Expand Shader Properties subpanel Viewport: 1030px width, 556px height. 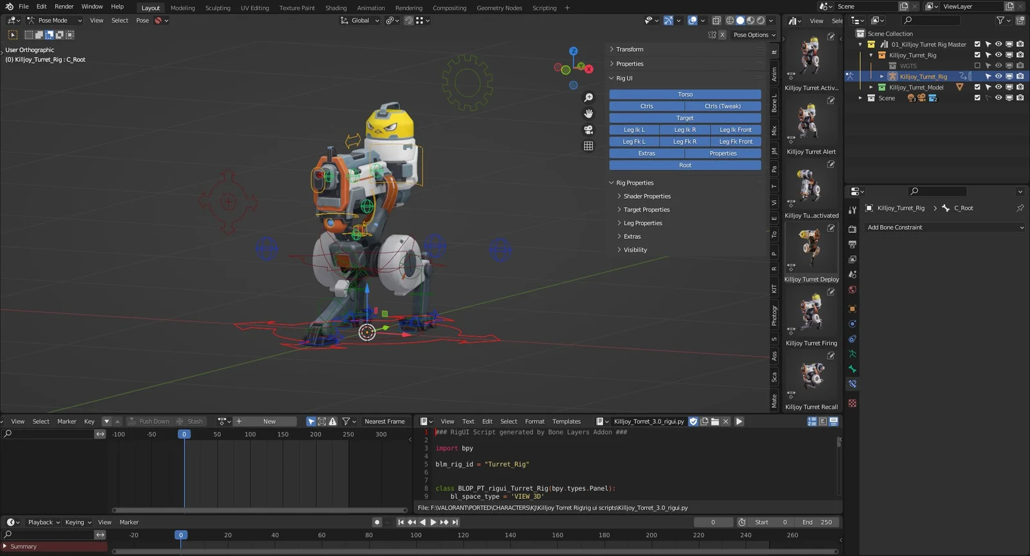click(647, 196)
